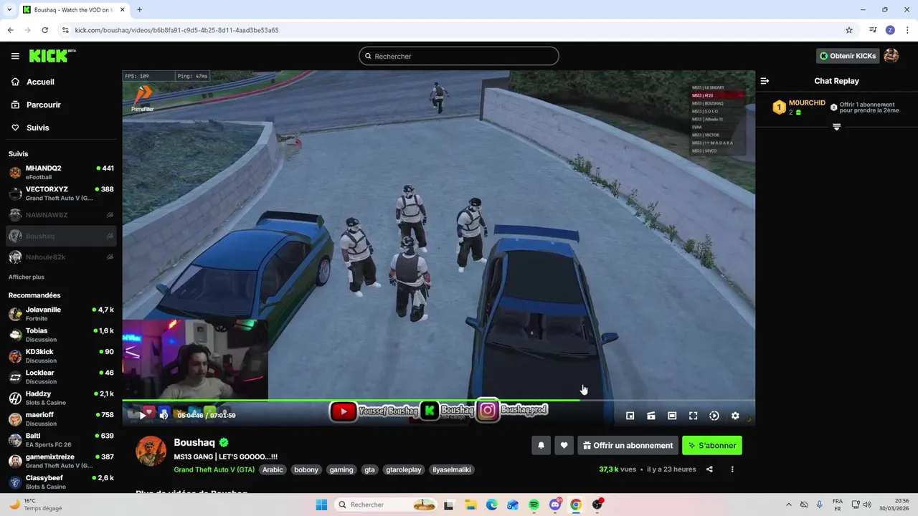Select the gtaroleplay tag
Image resolution: width=918 pixels, height=516 pixels.
coord(404,470)
